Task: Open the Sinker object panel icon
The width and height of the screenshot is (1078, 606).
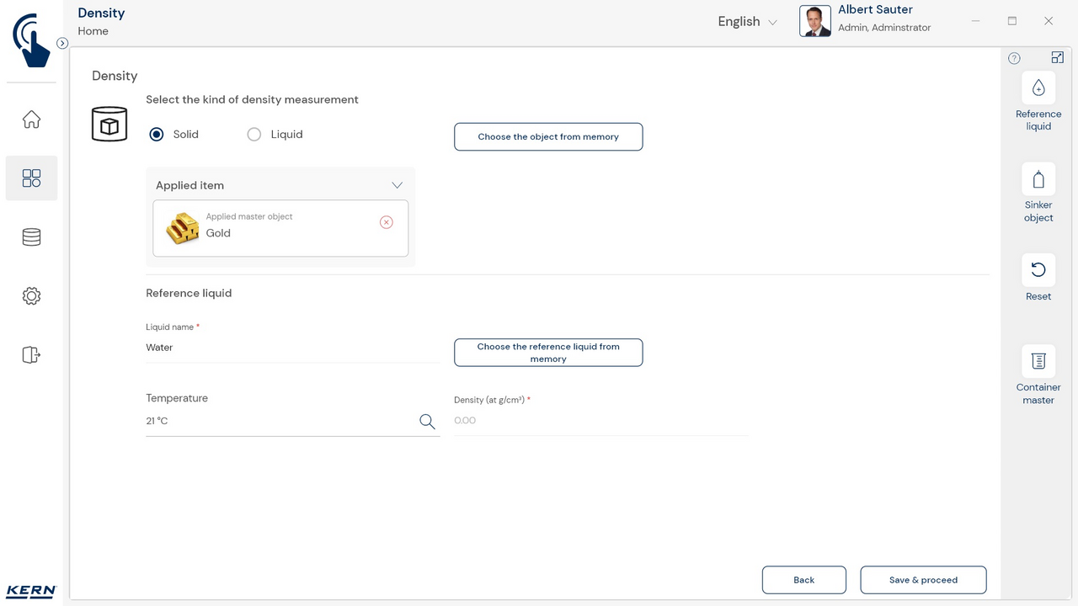Action: click(x=1038, y=179)
